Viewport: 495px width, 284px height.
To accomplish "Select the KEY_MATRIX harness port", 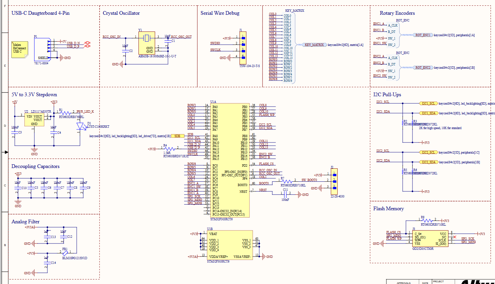I will [x=314, y=45].
